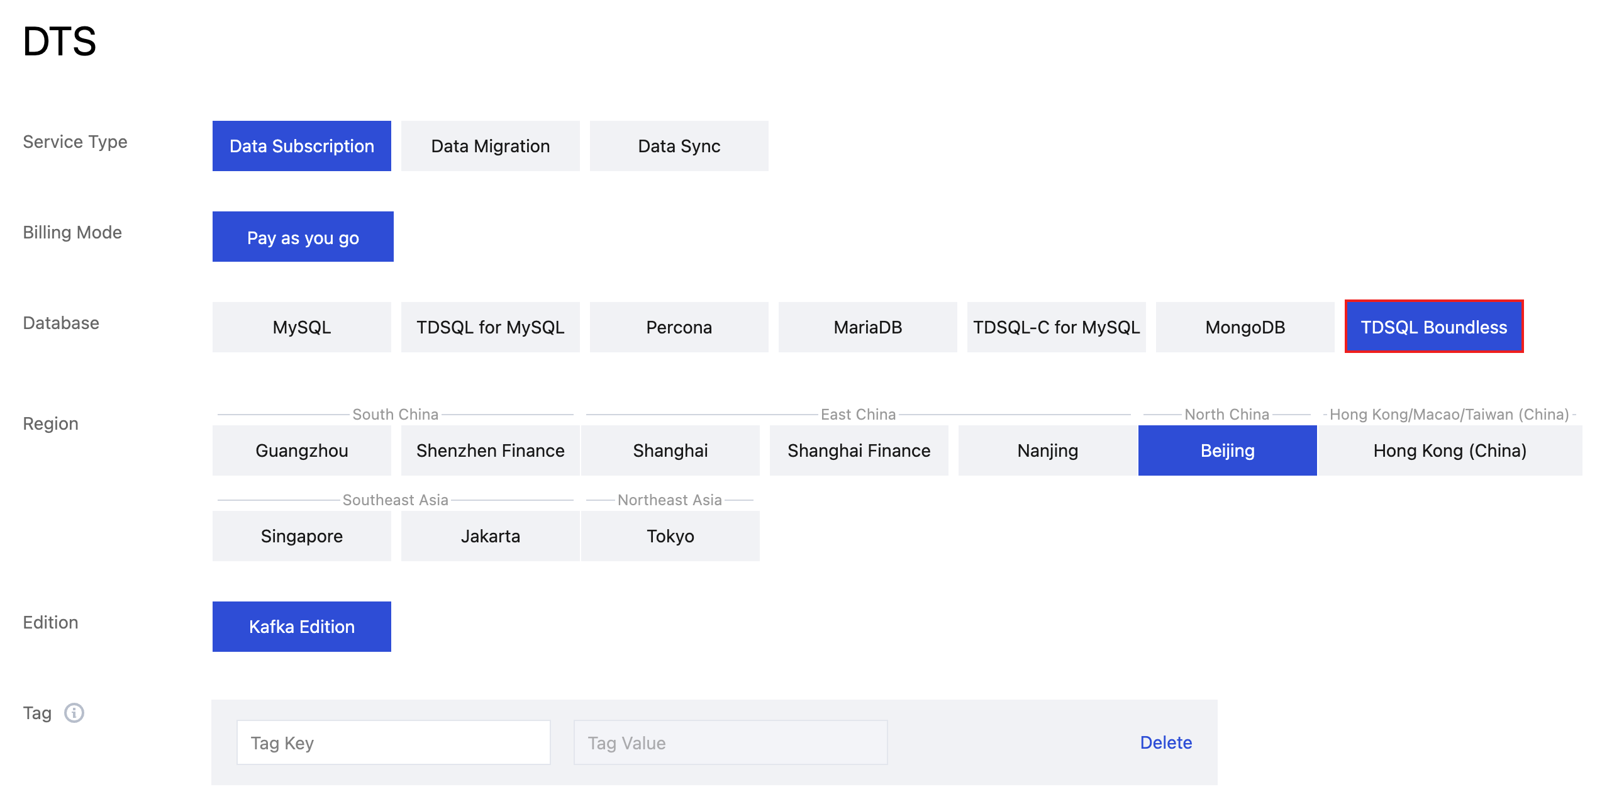The image size is (1624, 794).
Task: Set region to Guangzhou
Action: (301, 450)
